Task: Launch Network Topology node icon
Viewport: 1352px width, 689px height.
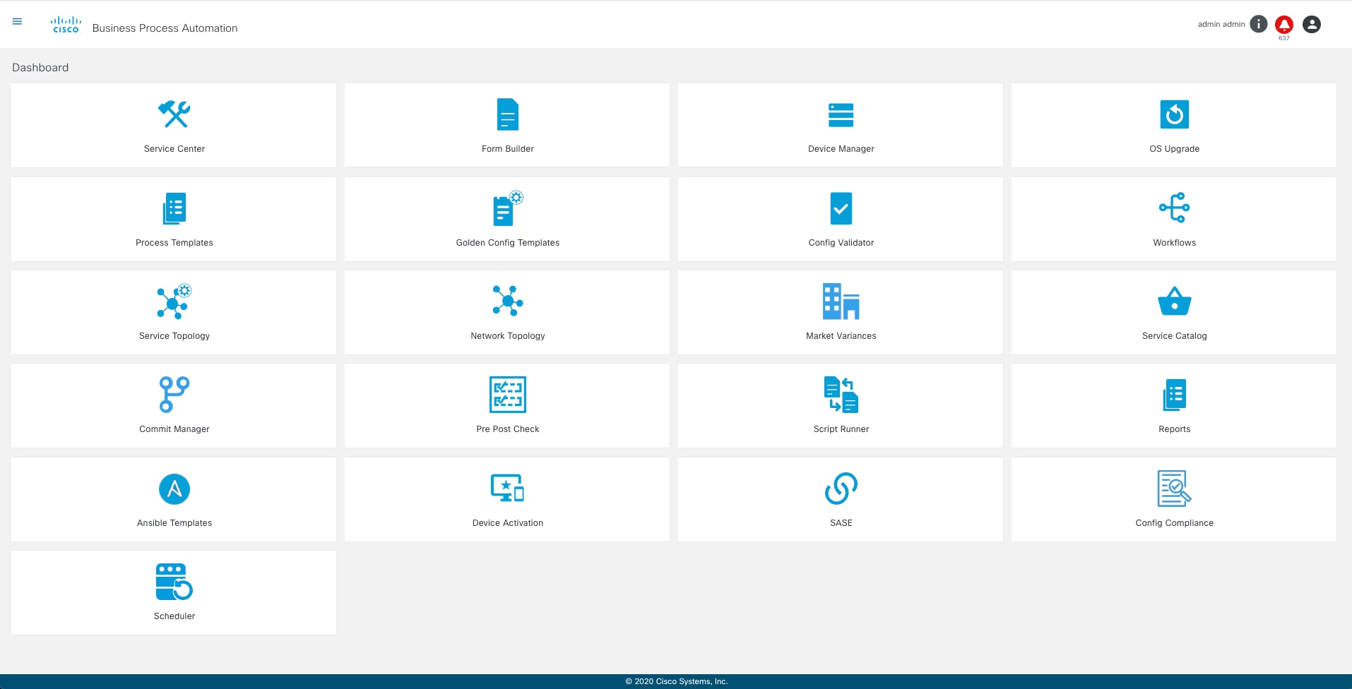Action: tap(508, 301)
